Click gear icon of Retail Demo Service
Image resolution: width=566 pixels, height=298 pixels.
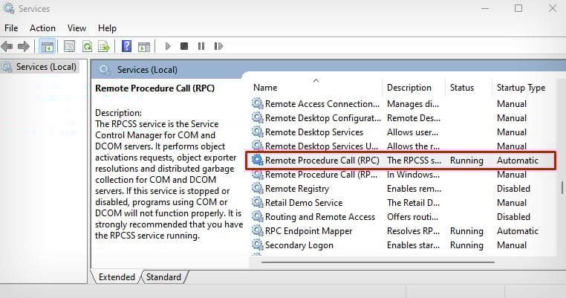click(257, 202)
